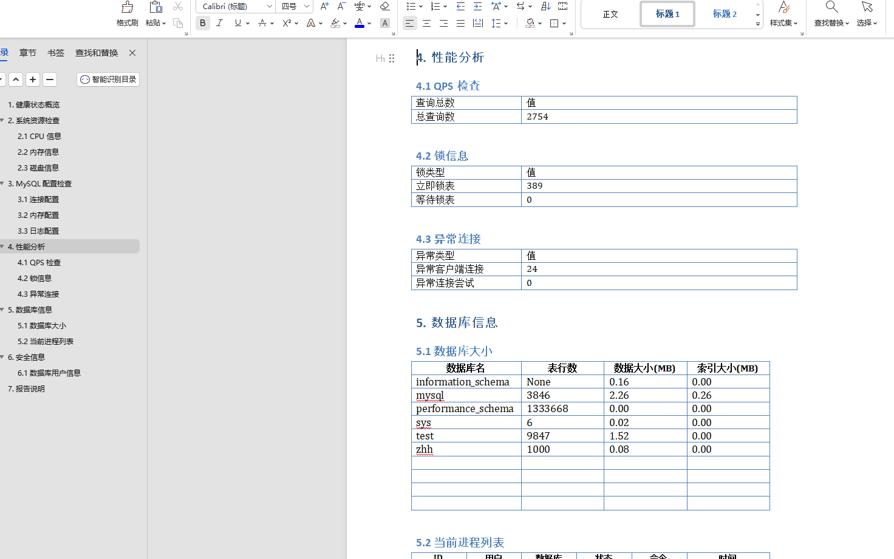Click the plus button in outline panel
Image resolution: width=894 pixels, height=559 pixels.
(x=33, y=80)
